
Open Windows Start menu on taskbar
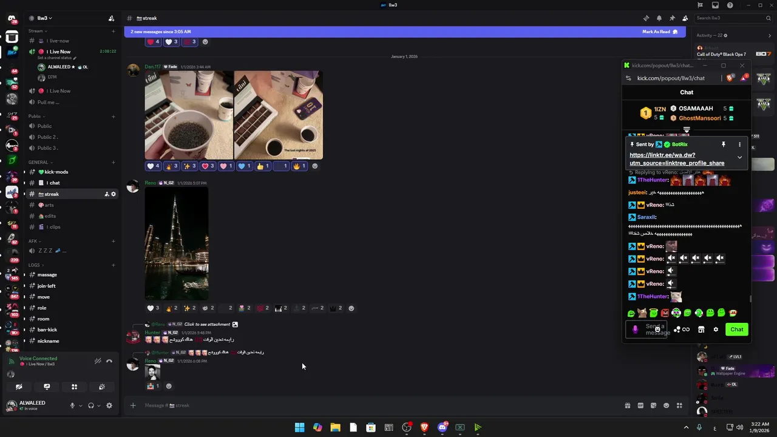(299, 427)
